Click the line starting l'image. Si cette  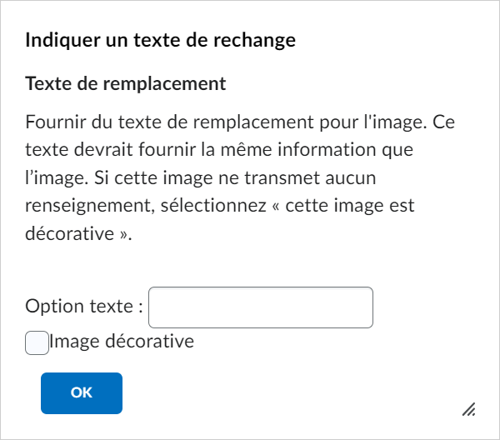pyautogui.click(x=201, y=177)
